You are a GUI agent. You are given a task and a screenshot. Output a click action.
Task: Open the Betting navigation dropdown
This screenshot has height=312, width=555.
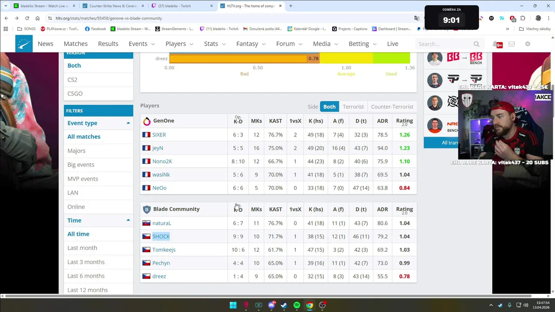(362, 44)
